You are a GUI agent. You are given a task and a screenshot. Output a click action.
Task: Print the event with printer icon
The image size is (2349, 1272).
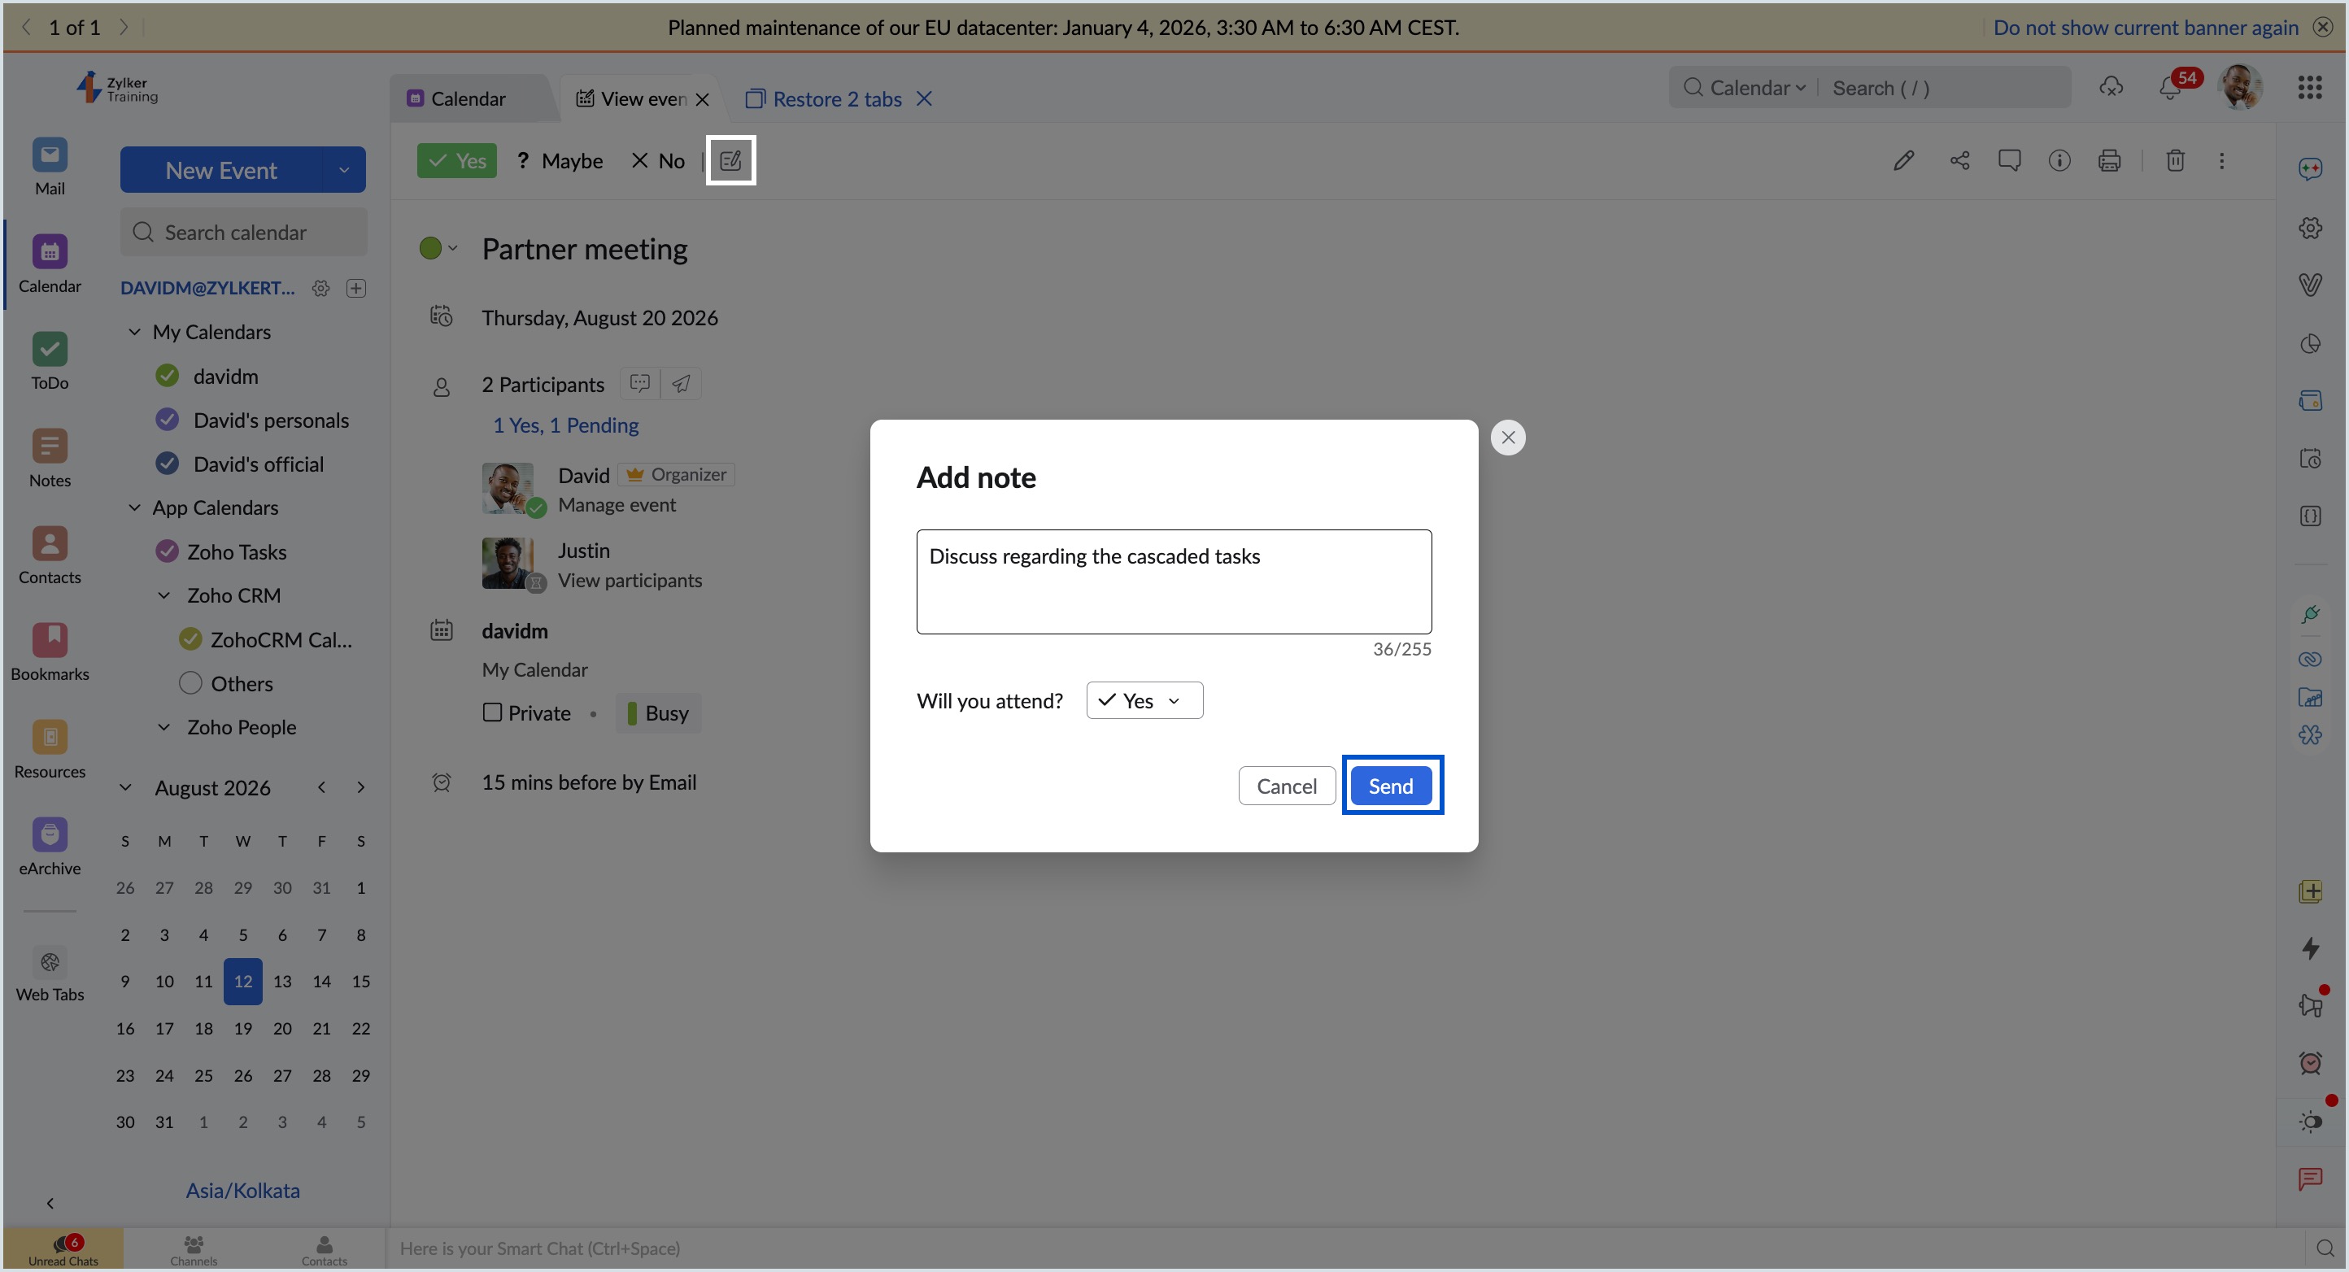(2109, 161)
